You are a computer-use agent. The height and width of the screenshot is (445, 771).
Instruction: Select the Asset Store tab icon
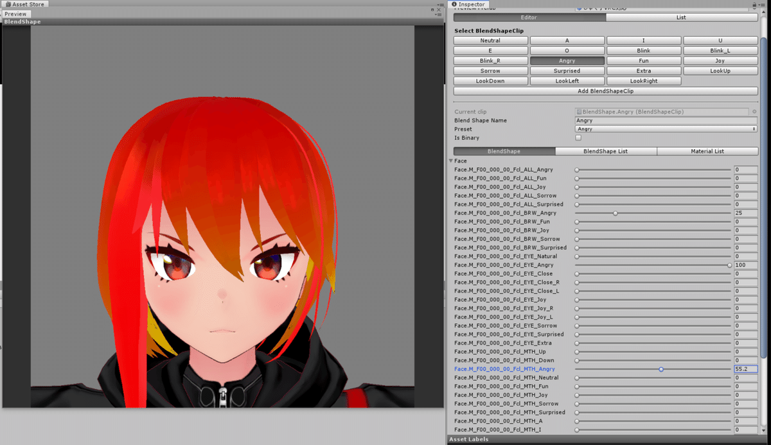click(x=8, y=4)
